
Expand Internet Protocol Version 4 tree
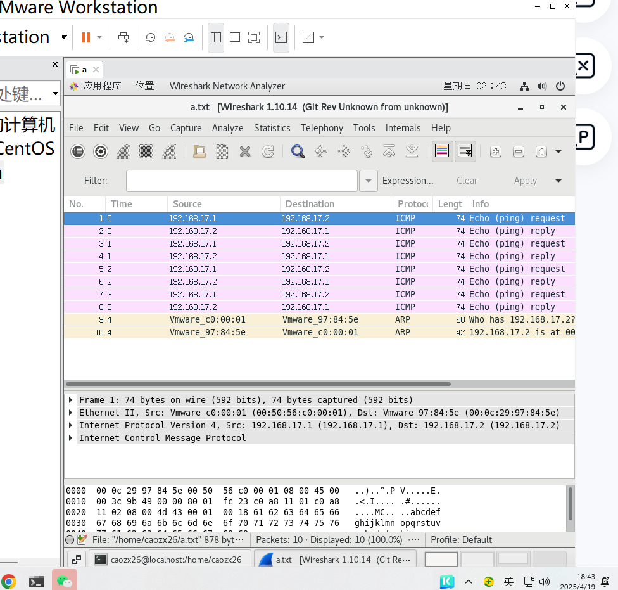coord(70,425)
